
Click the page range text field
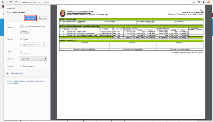click(x=35, y=45)
